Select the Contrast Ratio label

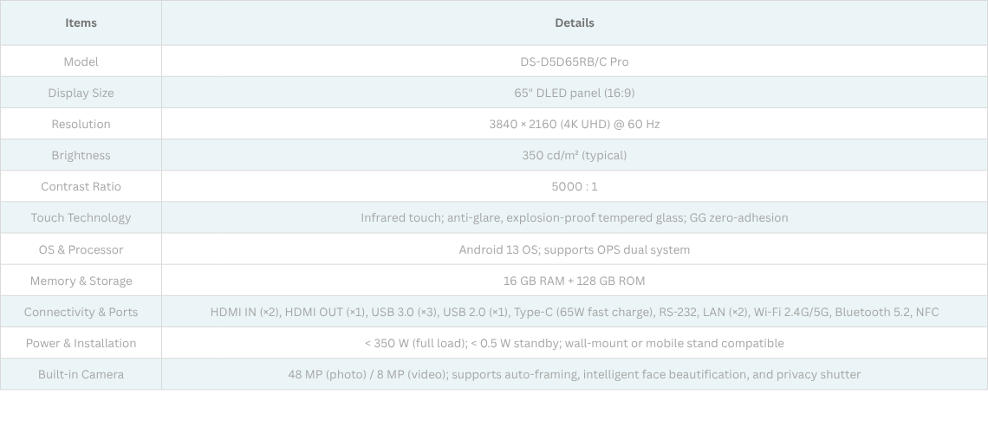tap(81, 186)
